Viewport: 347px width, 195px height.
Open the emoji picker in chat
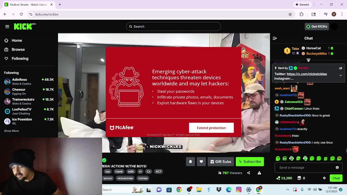(337, 168)
